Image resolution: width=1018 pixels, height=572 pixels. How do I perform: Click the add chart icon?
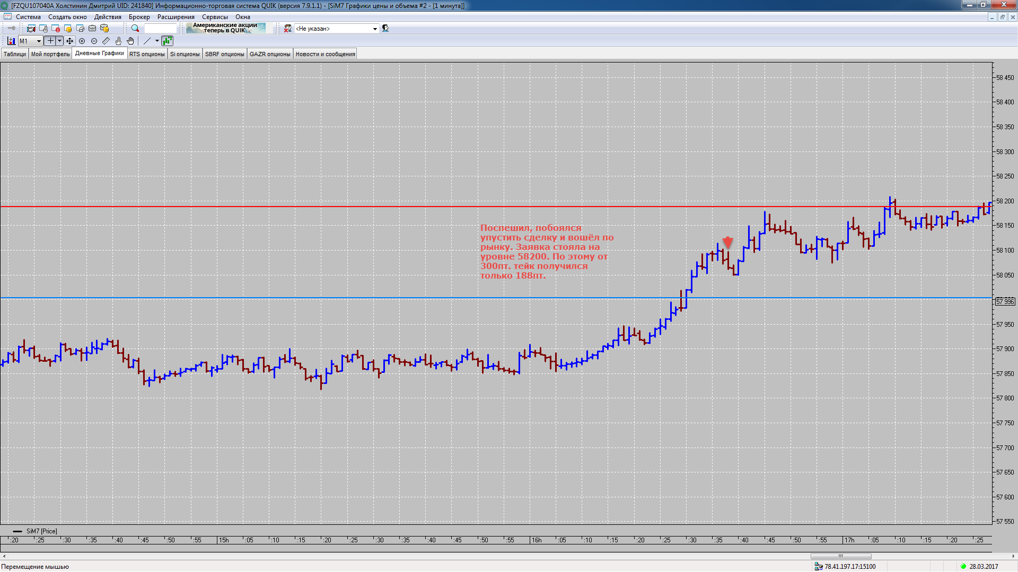tap(11, 41)
